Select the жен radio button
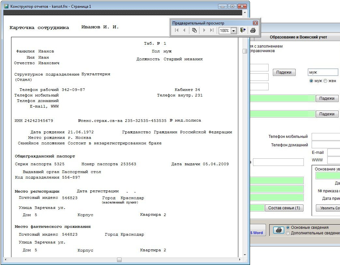Image resolution: width=340 pixels, height=265 pixels. 325,81
